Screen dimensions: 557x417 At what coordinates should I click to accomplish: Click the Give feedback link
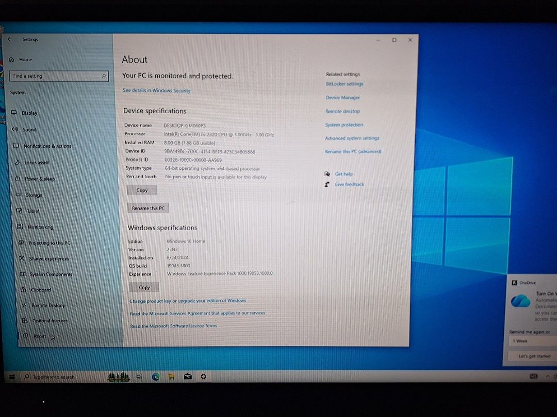[349, 184]
